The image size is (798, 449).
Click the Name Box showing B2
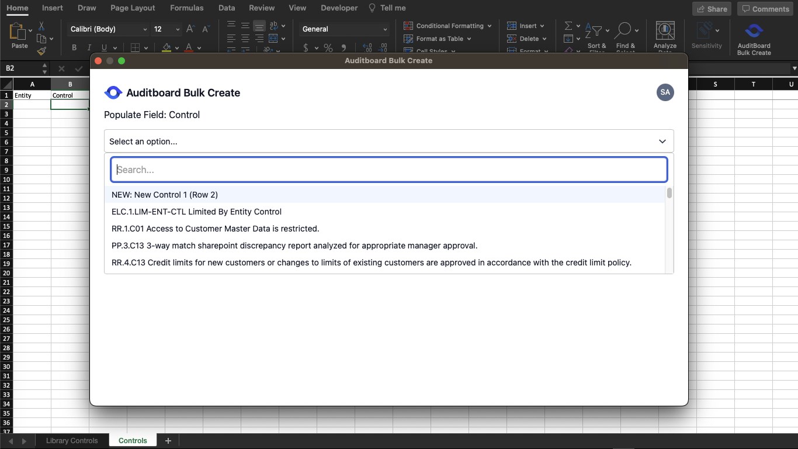click(25, 68)
